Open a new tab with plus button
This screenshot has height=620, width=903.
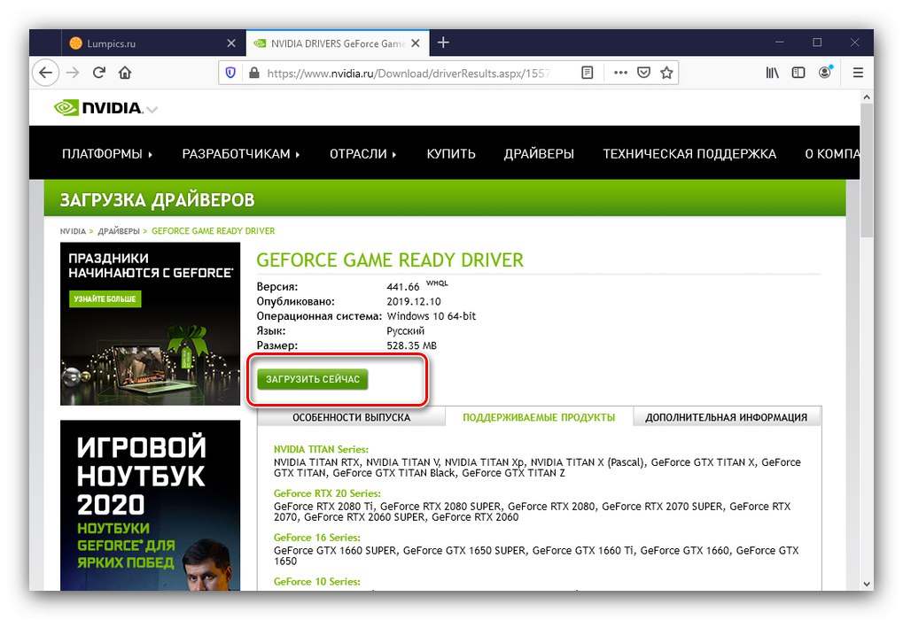(443, 43)
